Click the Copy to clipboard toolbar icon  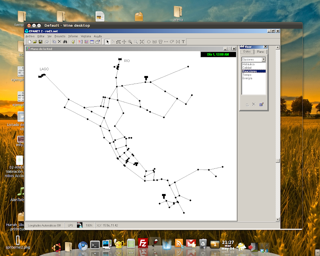click(54, 42)
